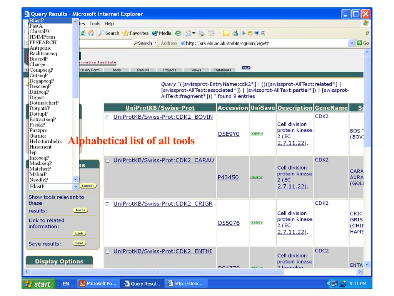Click the Print icon in toolbar
Image resolution: width=394 pixels, height=296 pixels.
coord(201,33)
